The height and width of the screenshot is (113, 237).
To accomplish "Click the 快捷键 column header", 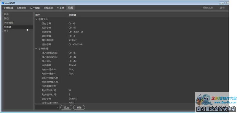I will (72, 15).
